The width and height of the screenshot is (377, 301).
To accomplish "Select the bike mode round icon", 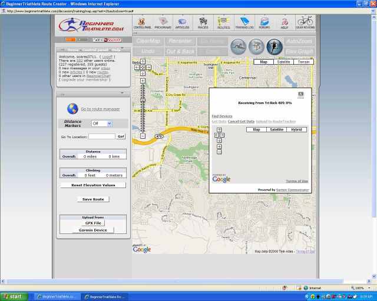I will [x=256, y=46].
